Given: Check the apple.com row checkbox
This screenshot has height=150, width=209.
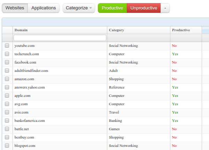Looking at the screenshot, I should click(x=7, y=95).
